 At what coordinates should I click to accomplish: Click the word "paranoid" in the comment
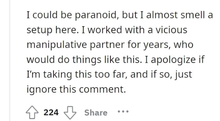[x=96, y=15]
